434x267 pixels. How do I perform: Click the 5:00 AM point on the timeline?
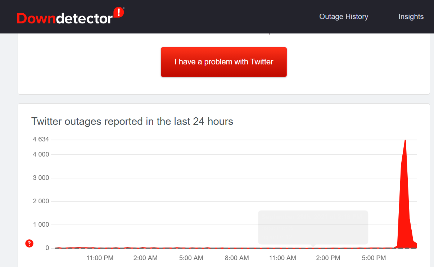pos(191,258)
